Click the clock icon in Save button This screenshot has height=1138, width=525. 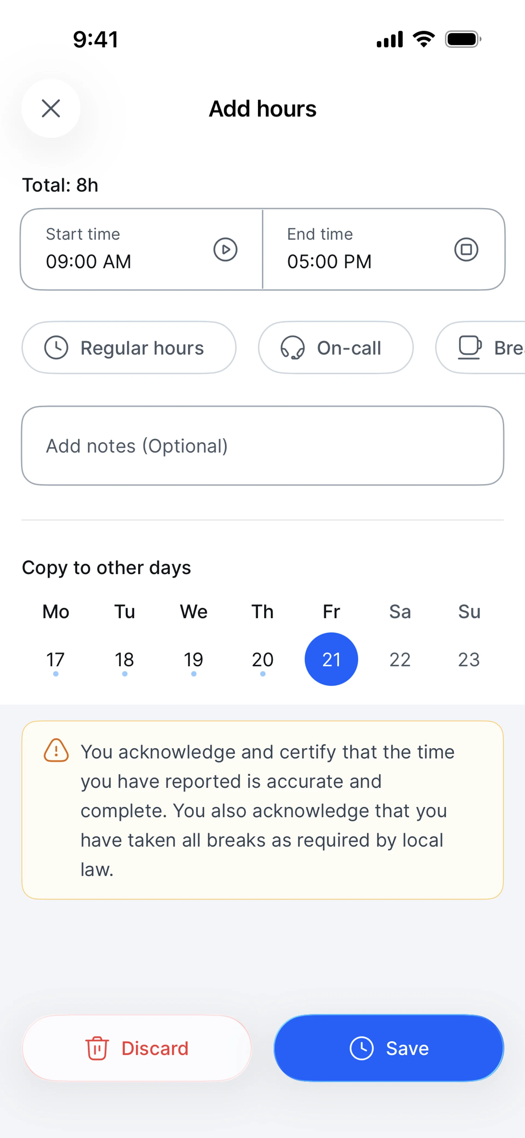[361, 1048]
